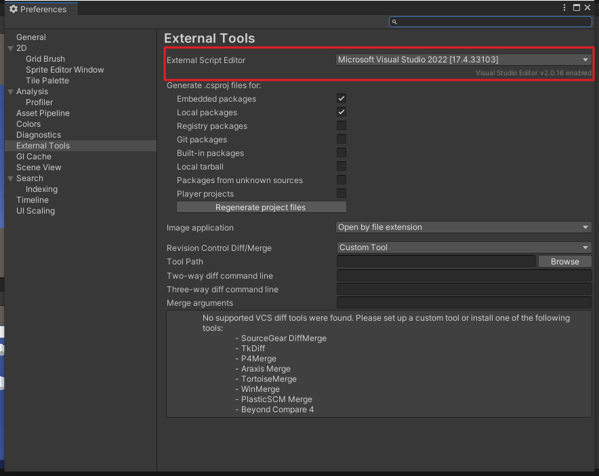The image size is (599, 476).
Task: Click 'P4Merge' in tools list
Action: click(259, 359)
